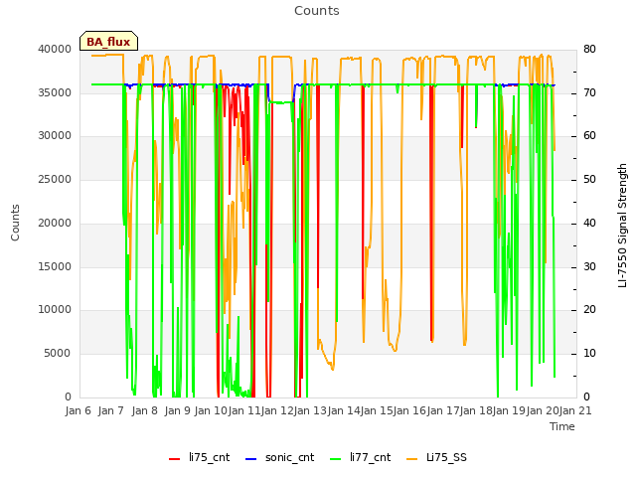Click the Time axis label

coord(562,426)
